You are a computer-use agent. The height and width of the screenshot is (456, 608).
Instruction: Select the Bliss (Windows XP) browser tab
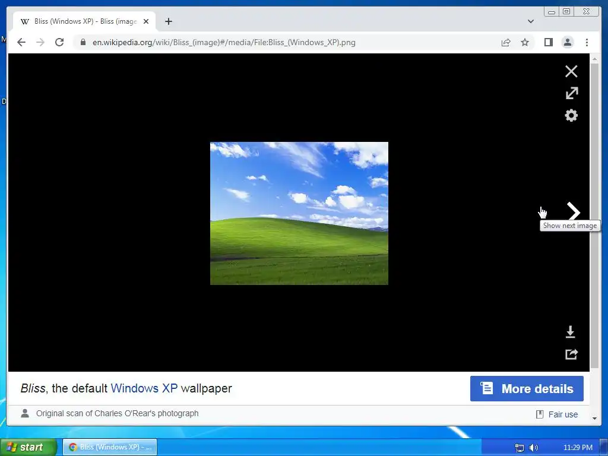pos(84,21)
